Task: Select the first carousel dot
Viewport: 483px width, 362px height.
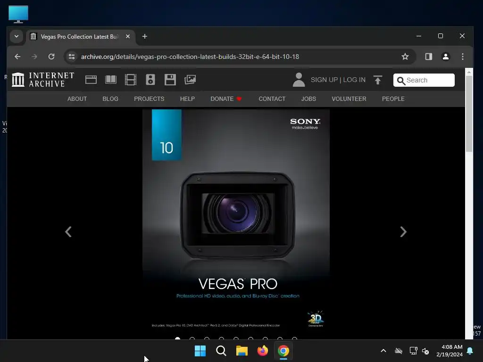Action: click(177, 338)
